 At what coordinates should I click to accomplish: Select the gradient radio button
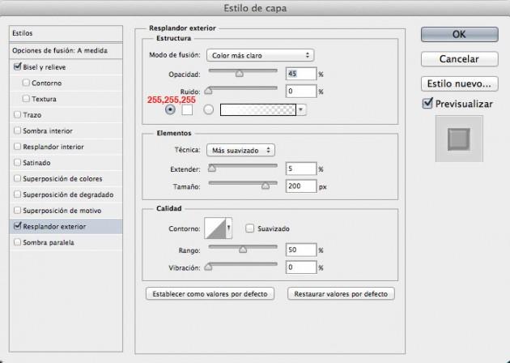point(209,109)
